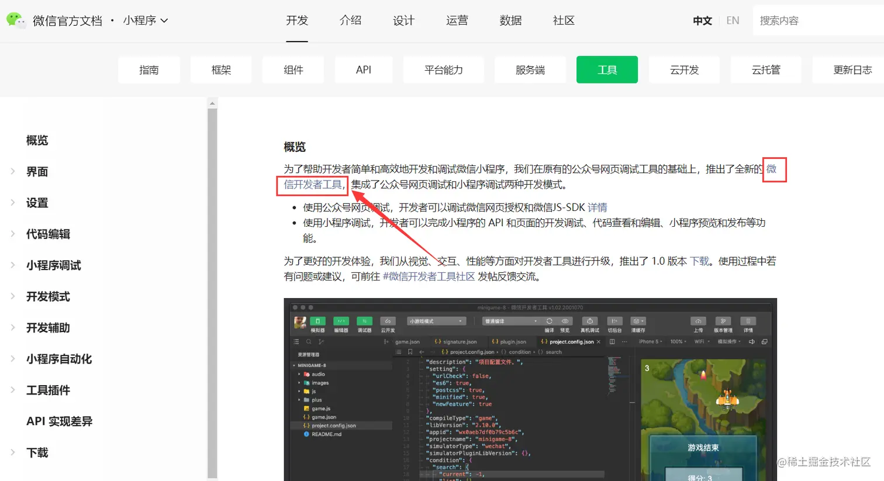Open the 指南 section button
This screenshot has width=884, height=481.
[x=149, y=70]
